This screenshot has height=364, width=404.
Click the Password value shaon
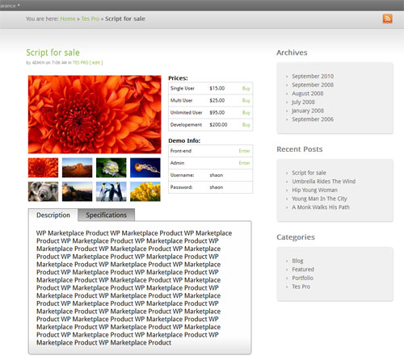[x=217, y=187]
